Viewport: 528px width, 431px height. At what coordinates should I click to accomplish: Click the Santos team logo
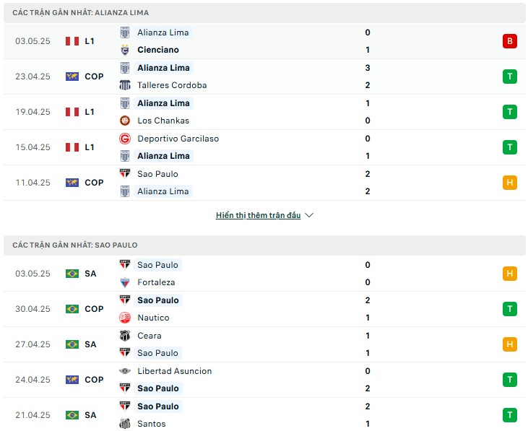tap(125, 424)
